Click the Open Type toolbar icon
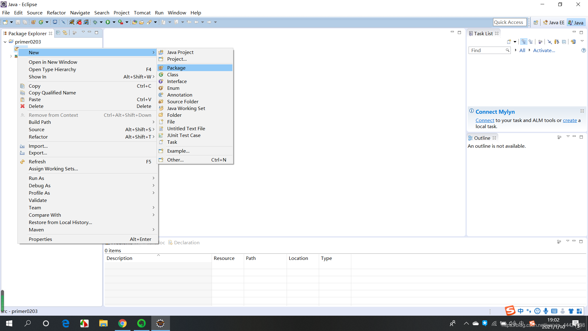This screenshot has width=588, height=331. coord(134,22)
